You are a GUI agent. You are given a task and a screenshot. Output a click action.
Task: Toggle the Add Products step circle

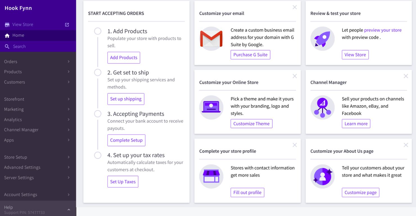98,31
